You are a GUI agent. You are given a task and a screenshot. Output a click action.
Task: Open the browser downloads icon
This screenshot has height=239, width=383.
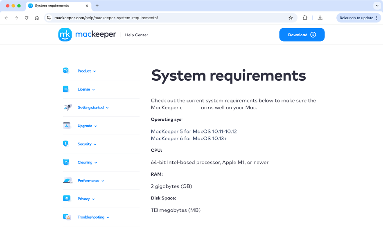click(320, 18)
